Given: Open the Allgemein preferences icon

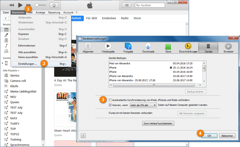Looking at the screenshot, I should coord(88,48).
